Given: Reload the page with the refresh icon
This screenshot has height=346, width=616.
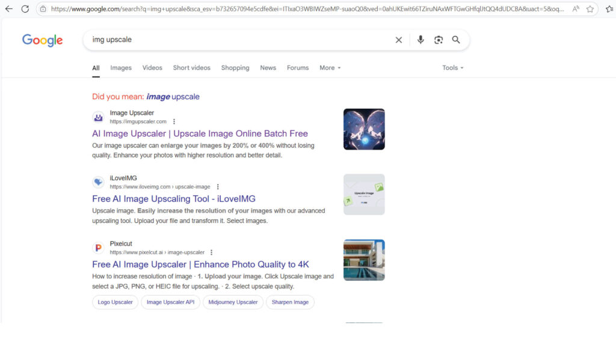Looking at the screenshot, I should (x=25, y=8).
